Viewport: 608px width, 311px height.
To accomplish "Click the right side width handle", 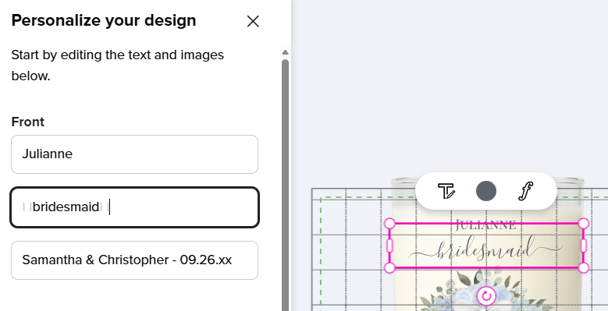I will (x=584, y=246).
